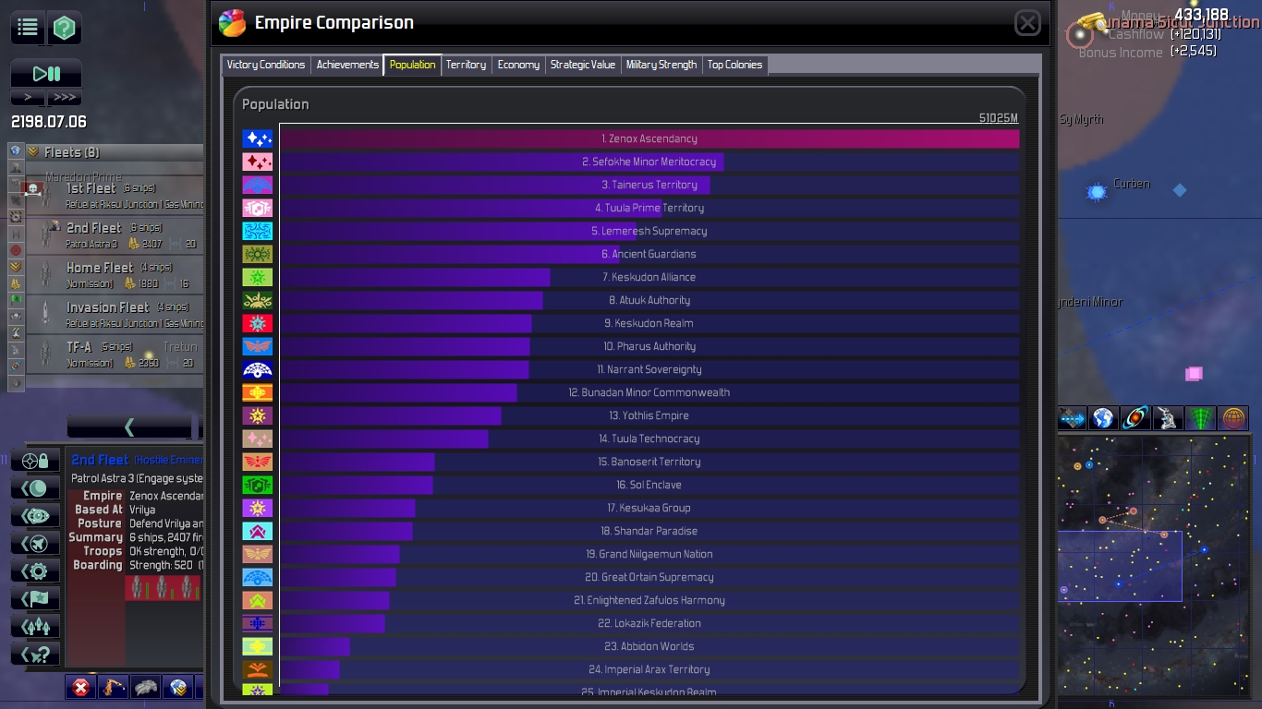The height and width of the screenshot is (709, 1262).
Task: Click the first ship thumbnail in 2nd Fleet panel
Action: pos(138,587)
